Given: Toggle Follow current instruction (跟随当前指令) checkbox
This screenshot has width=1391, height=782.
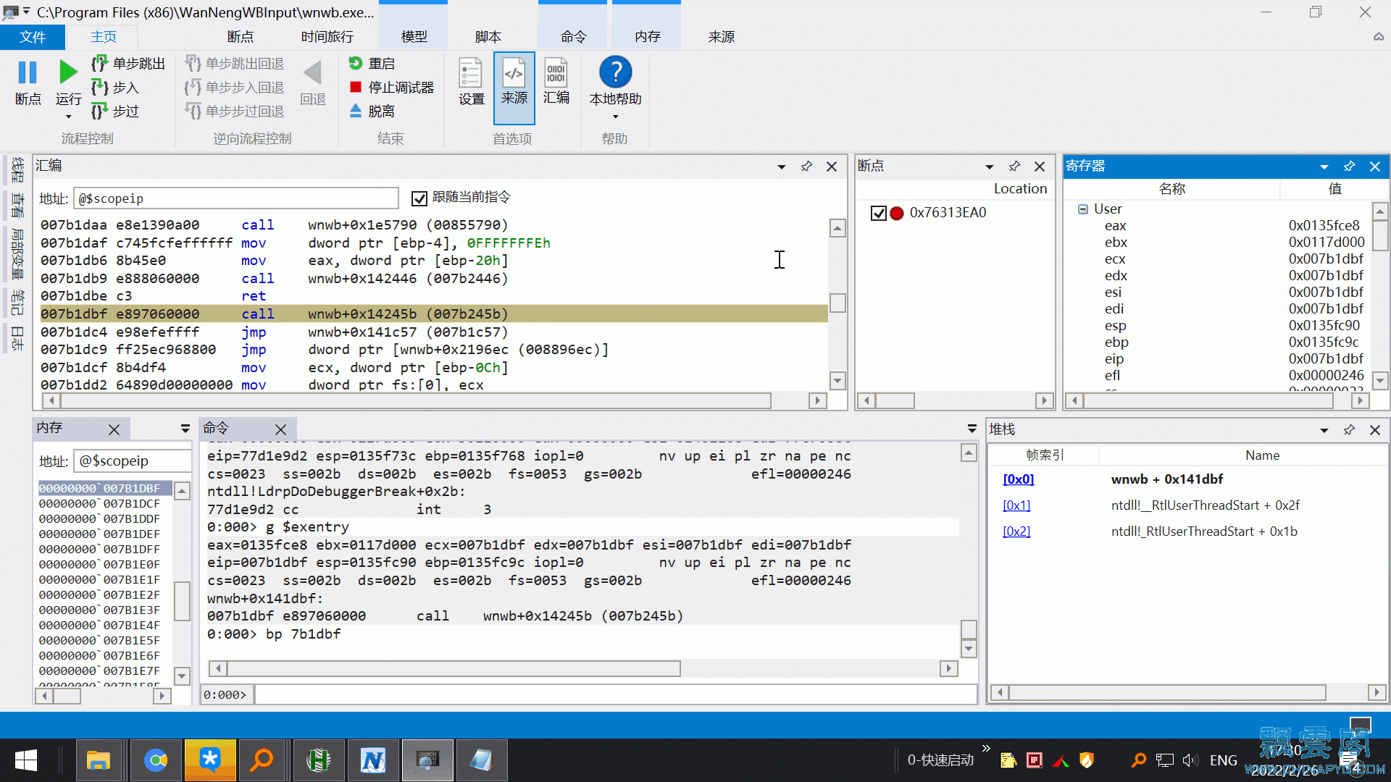Looking at the screenshot, I should 419,198.
